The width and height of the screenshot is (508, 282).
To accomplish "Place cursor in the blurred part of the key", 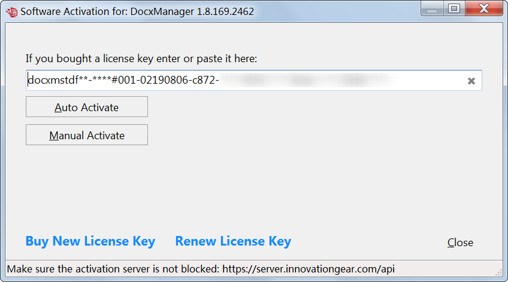I will [306, 80].
